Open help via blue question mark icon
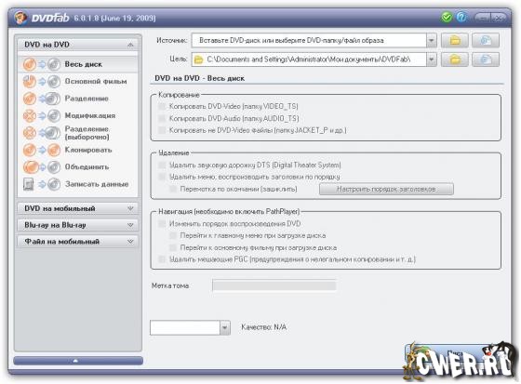Viewport: 521px width, 384px height. click(461, 17)
